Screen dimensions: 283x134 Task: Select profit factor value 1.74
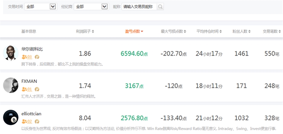pyautogui.click(x=85, y=86)
